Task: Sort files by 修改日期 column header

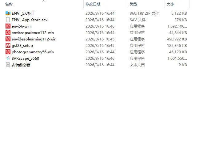Action: 93,4
